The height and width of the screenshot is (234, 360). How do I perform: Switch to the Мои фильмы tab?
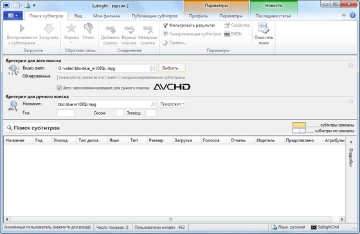click(107, 16)
